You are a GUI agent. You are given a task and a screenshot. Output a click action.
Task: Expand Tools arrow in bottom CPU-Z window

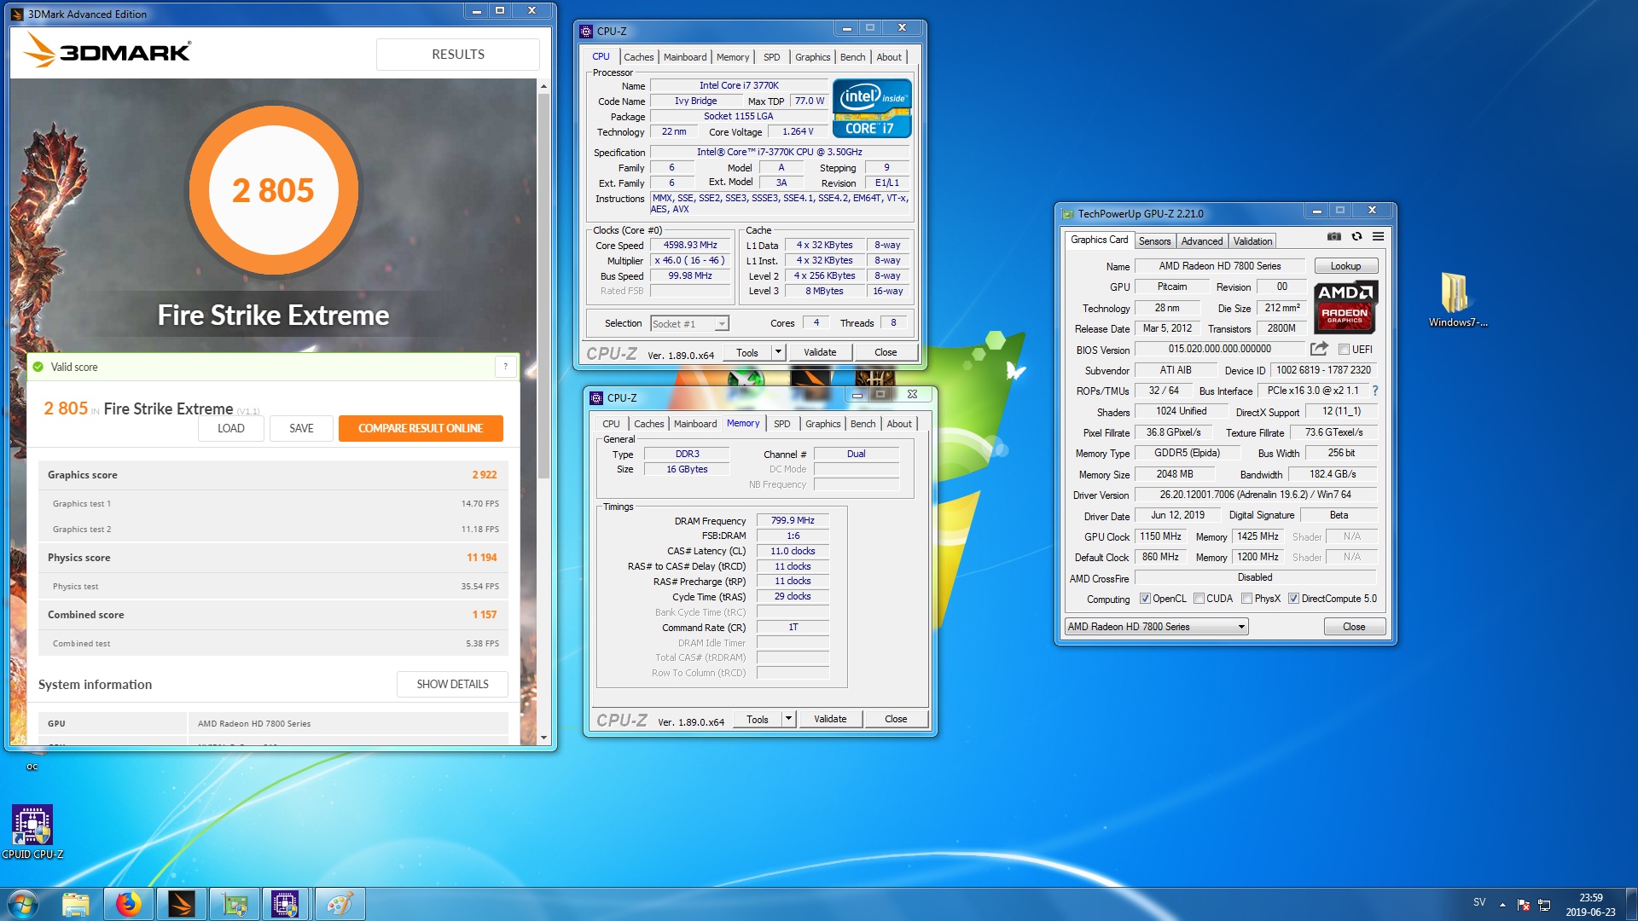pos(788,719)
